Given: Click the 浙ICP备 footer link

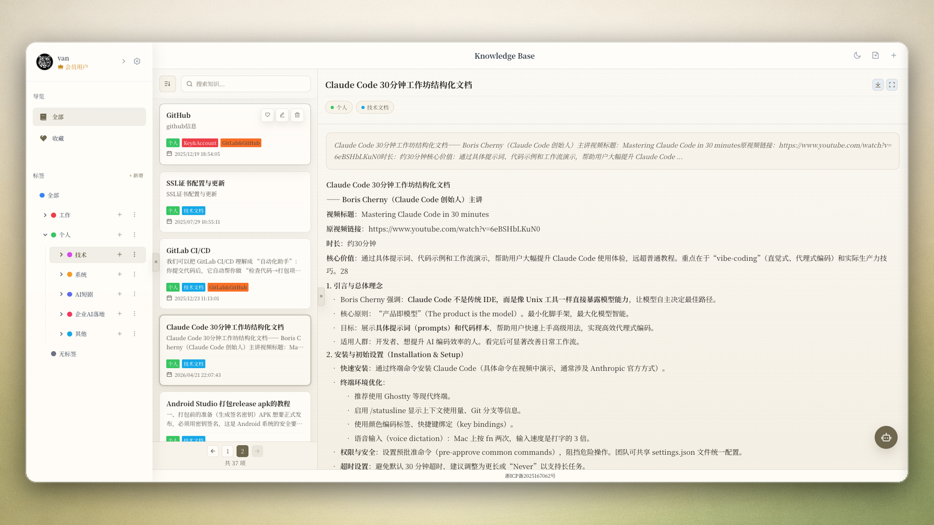Looking at the screenshot, I should click(x=530, y=476).
